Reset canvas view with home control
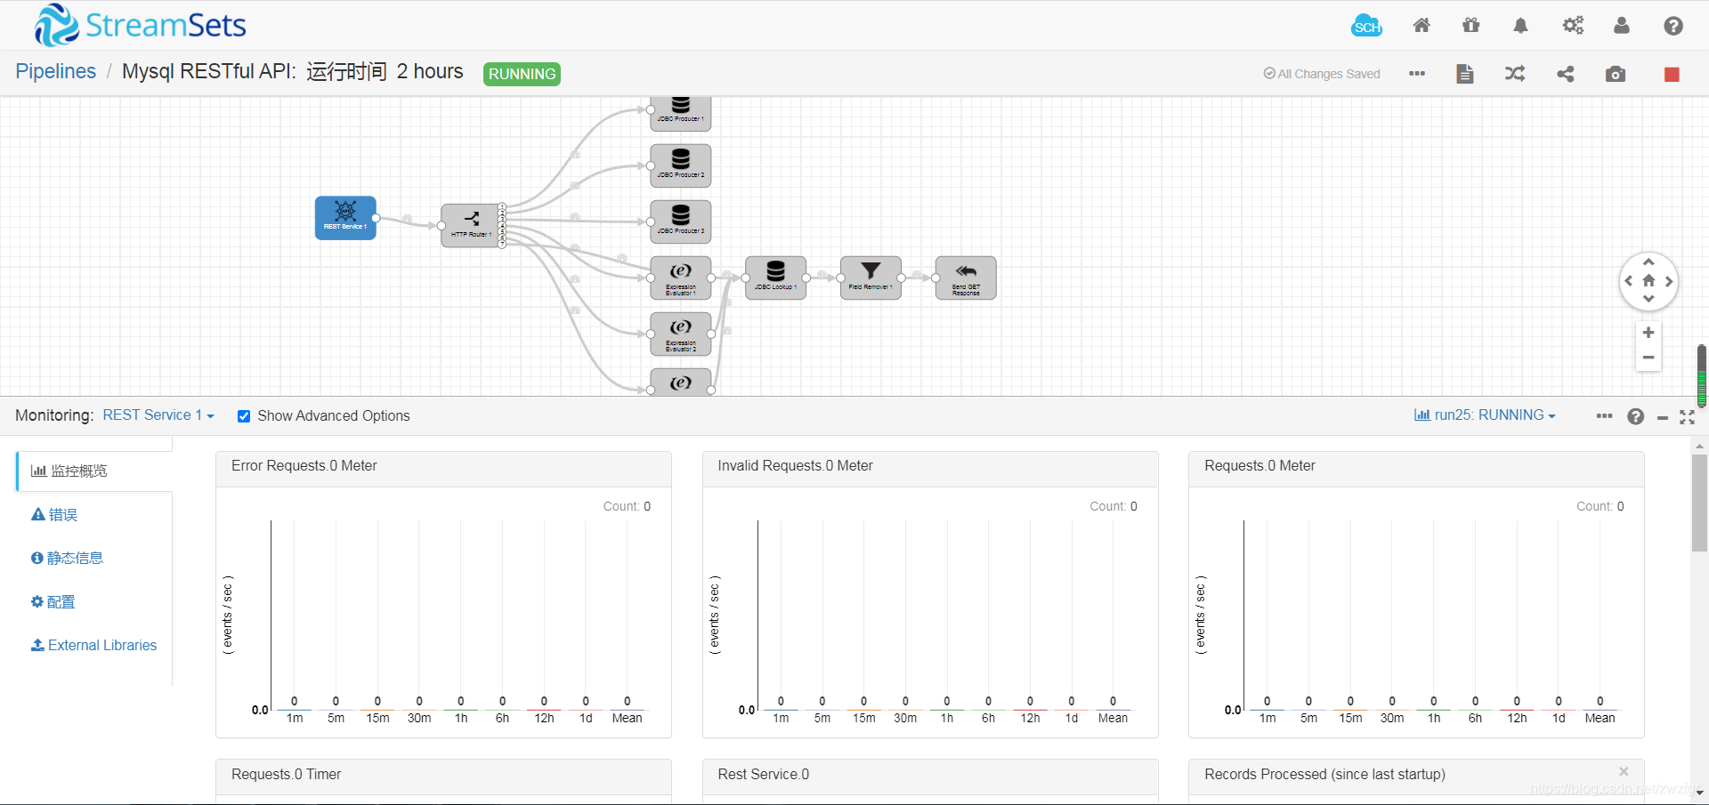1709x805 pixels. (1648, 280)
